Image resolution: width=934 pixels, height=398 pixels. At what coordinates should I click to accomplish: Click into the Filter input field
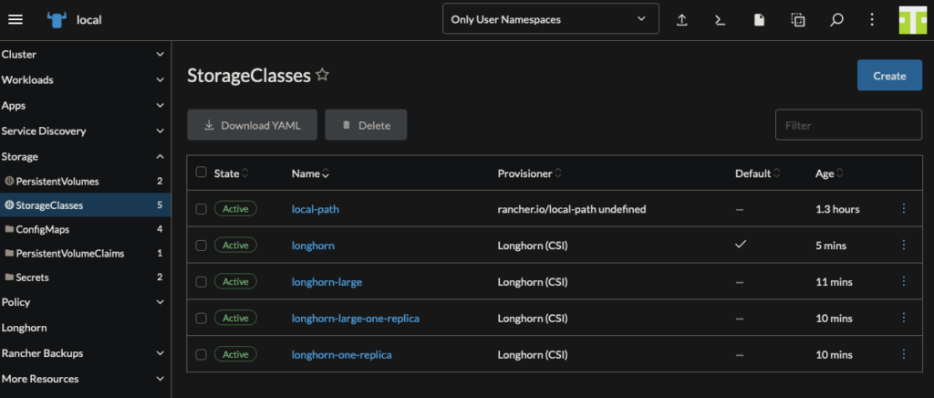coord(847,125)
